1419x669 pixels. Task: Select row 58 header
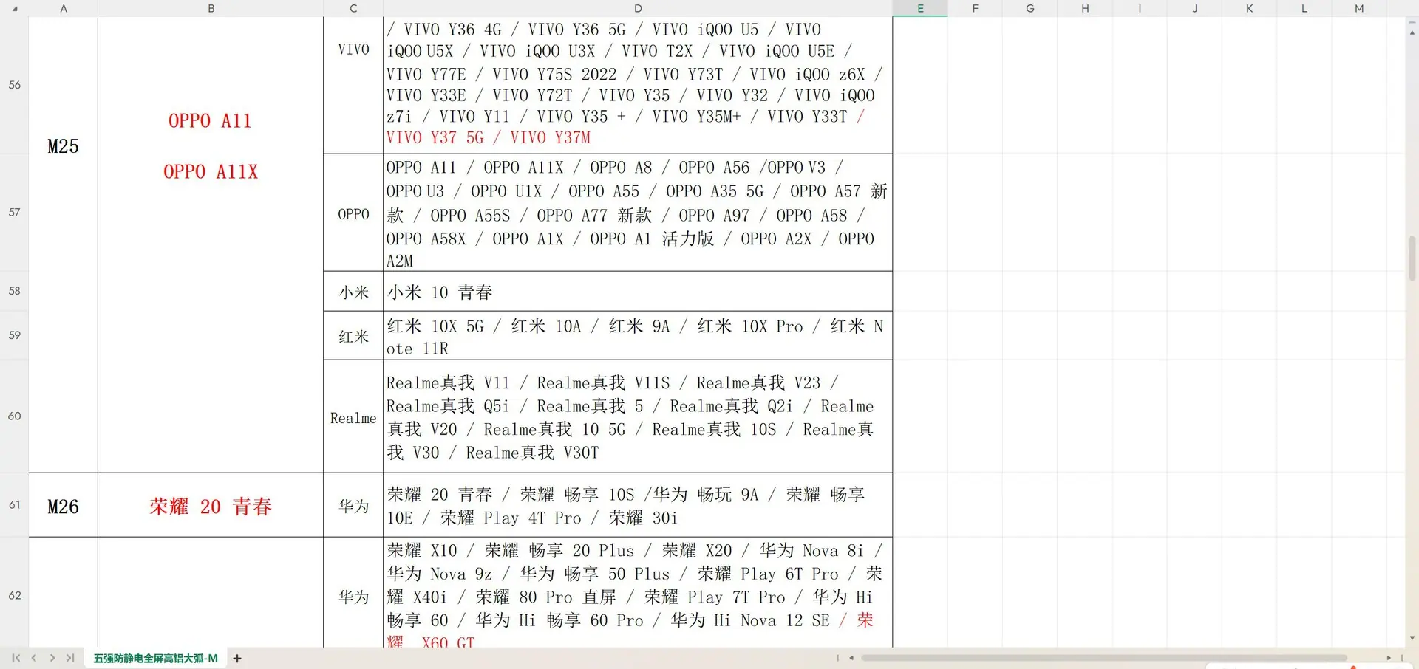point(14,291)
